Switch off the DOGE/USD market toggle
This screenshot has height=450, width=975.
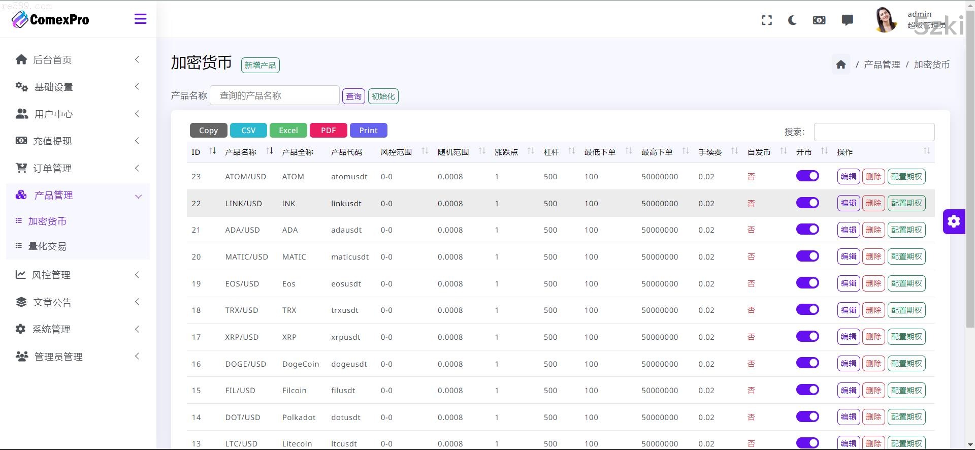pyautogui.click(x=807, y=363)
